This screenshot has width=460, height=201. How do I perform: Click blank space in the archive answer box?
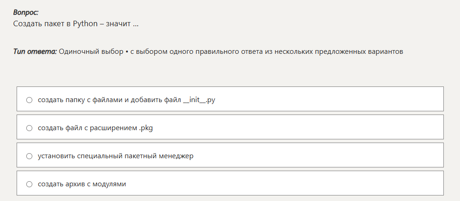click(285, 183)
